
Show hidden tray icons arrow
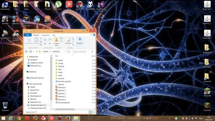pyautogui.click(x=169, y=118)
